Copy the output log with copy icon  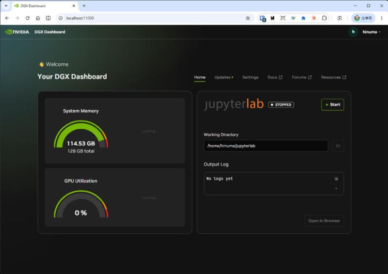point(336,179)
